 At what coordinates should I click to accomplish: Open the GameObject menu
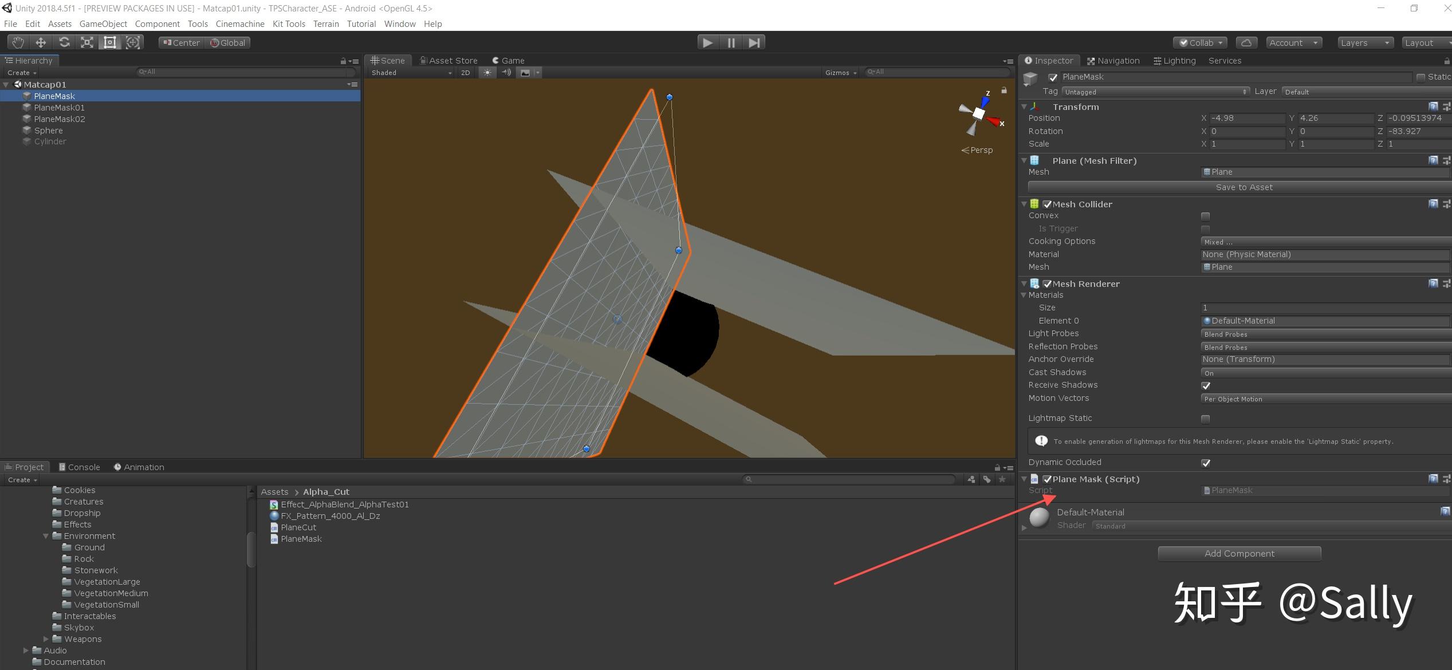point(103,24)
